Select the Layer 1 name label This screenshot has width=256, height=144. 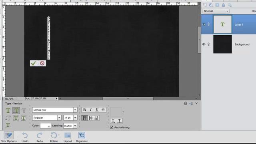239,25
